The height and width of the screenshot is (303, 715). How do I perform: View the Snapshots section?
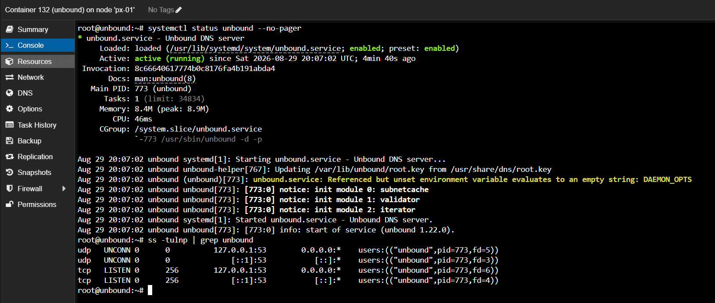[37, 172]
